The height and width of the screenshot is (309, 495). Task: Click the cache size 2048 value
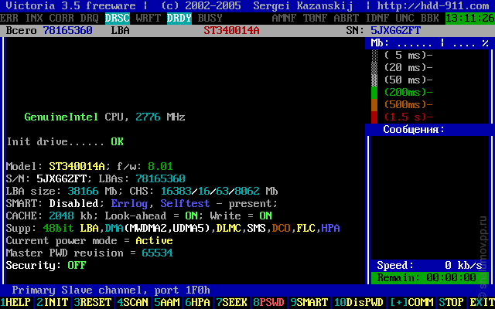[62, 216]
